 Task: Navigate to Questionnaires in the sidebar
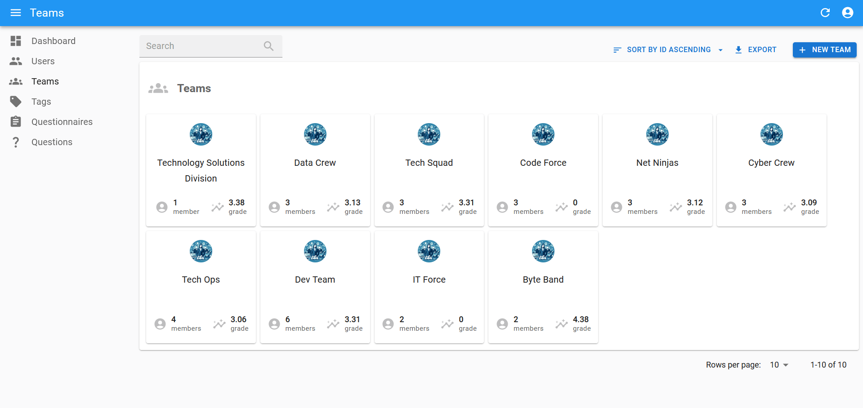[62, 122]
